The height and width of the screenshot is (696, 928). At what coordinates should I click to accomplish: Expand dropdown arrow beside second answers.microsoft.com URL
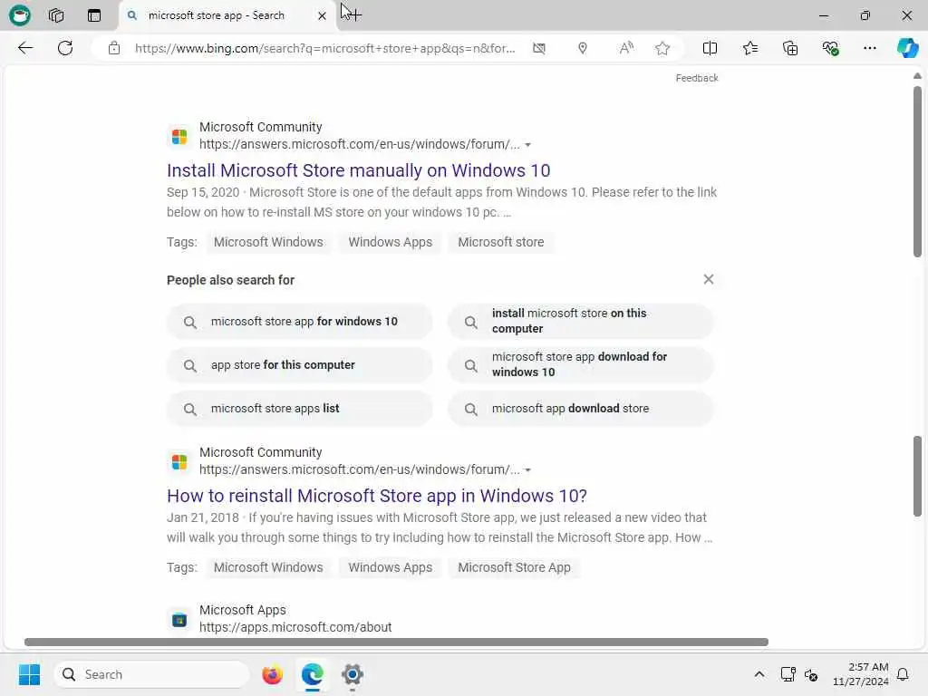[x=528, y=470]
